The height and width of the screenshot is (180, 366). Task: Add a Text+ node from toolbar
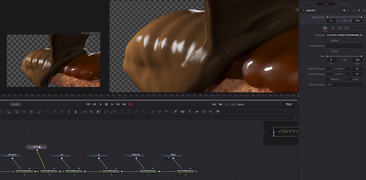pyautogui.click(x=31, y=112)
